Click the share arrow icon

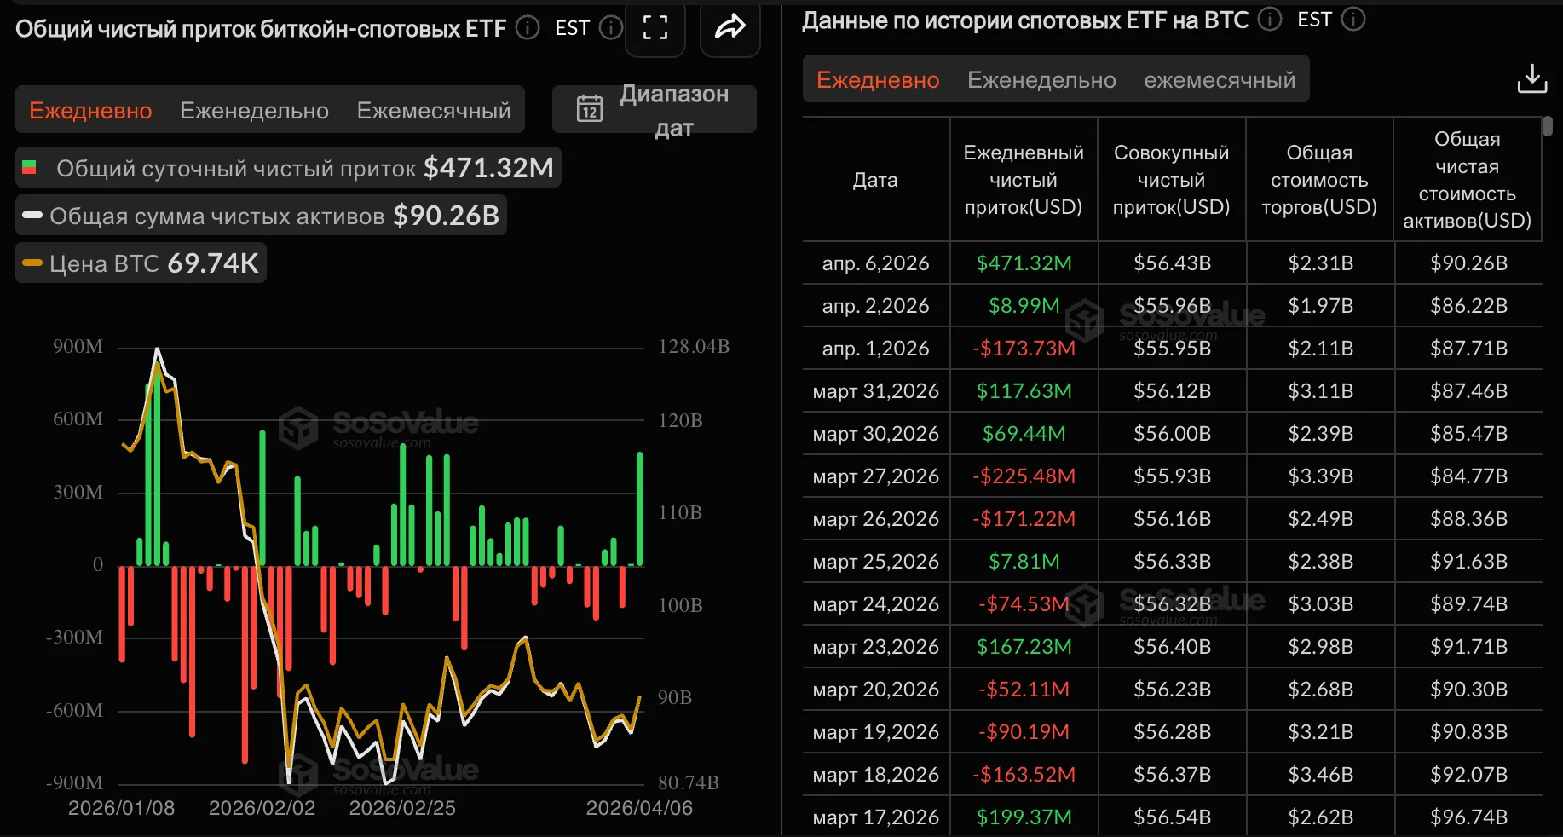(x=730, y=28)
